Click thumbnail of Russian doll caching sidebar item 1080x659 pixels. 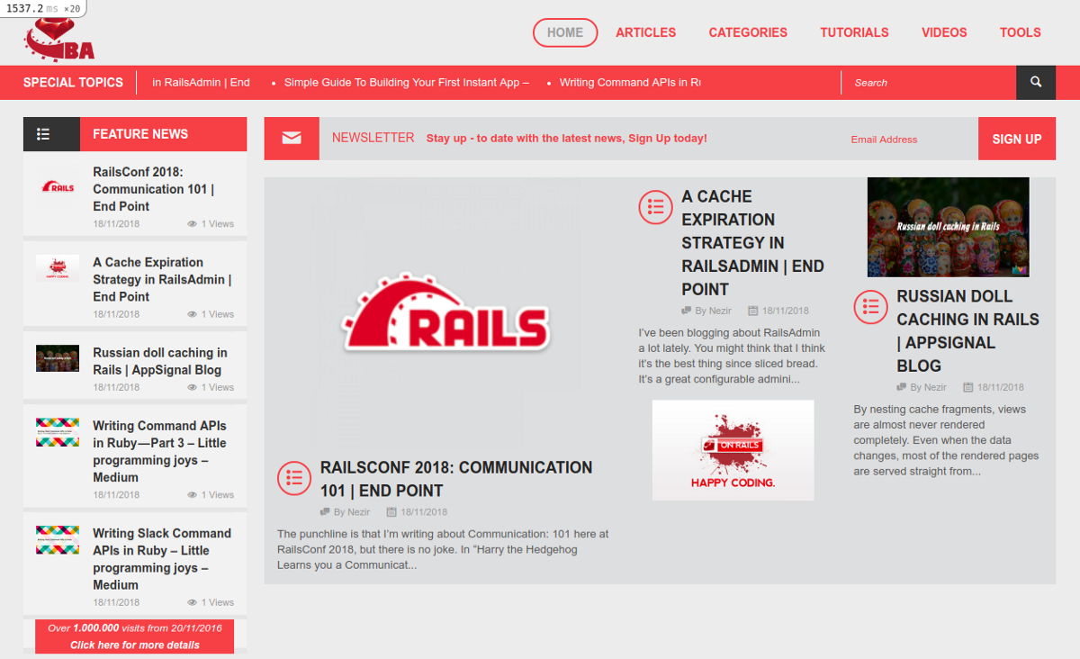pyautogui.click(x=58, y=358)
